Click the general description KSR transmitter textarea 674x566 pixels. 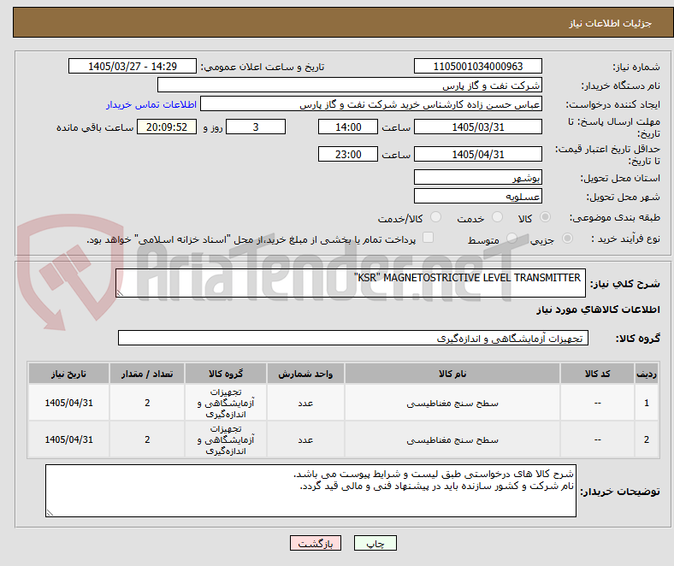pos(351,283)
